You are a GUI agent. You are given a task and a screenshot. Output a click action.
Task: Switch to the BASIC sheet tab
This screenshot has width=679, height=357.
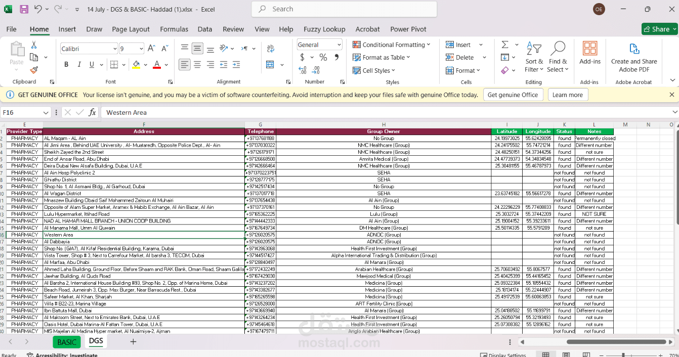pos(67,342)
